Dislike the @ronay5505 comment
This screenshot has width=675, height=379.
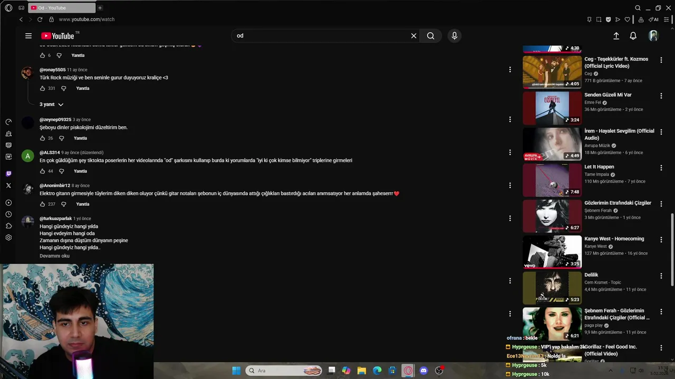coord(63,88)
